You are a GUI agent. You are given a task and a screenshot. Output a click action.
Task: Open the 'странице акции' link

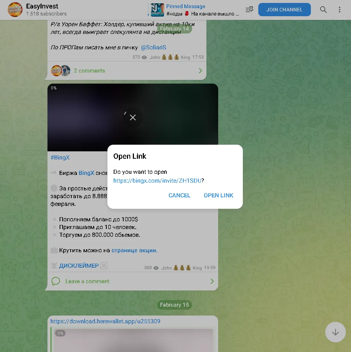pos(134,250)
